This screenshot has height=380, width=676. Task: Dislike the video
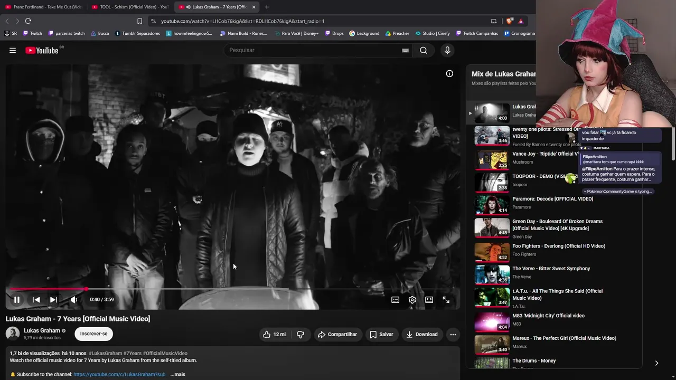click(301, 334)
